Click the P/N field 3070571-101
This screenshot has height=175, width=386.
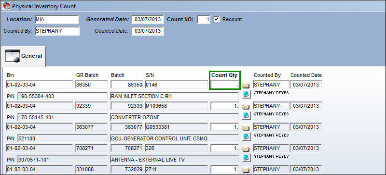tap(62, 160)
